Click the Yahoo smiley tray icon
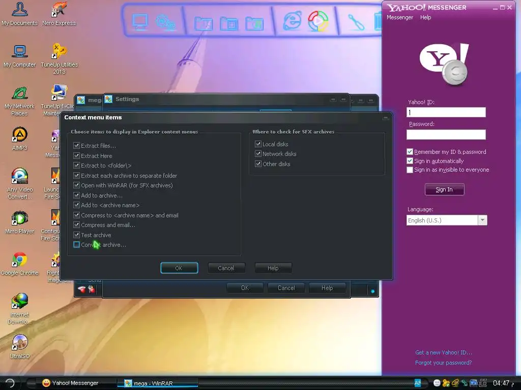 [437, 383]
